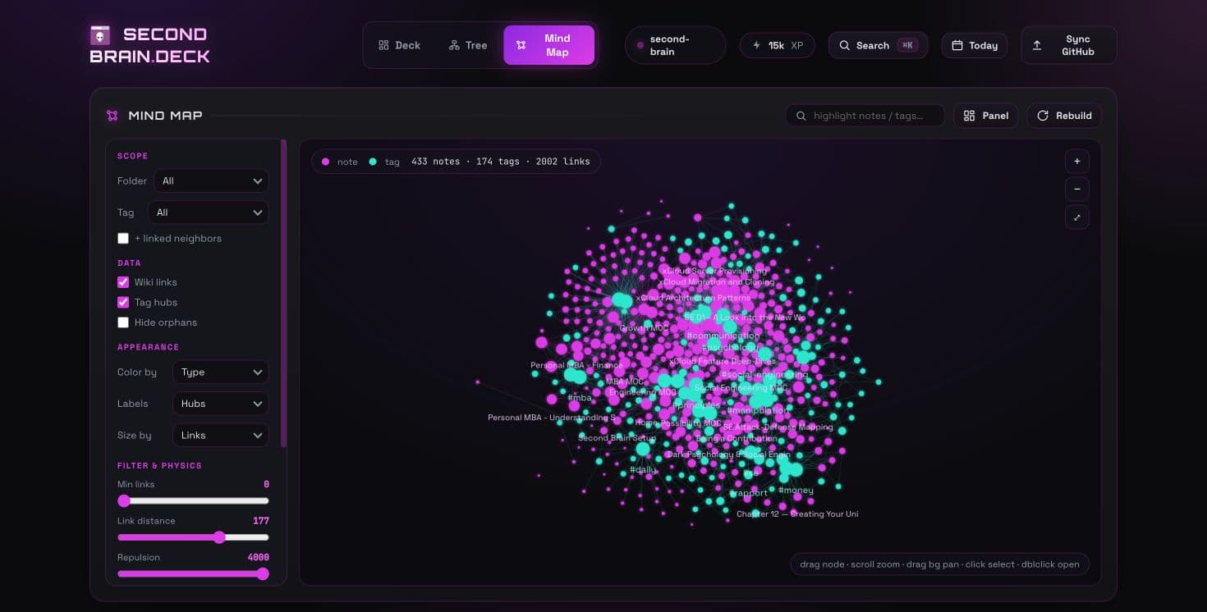Image resolution: width=1207 pixels, height=612 pixels.
Task: Click the second-brain vault chip
Action: tap(675, 45)
